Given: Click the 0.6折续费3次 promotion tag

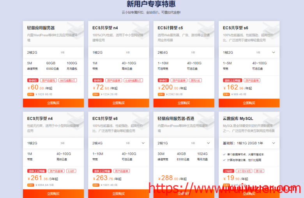Looking at the screenshot, I should click(x=133, y=80).
